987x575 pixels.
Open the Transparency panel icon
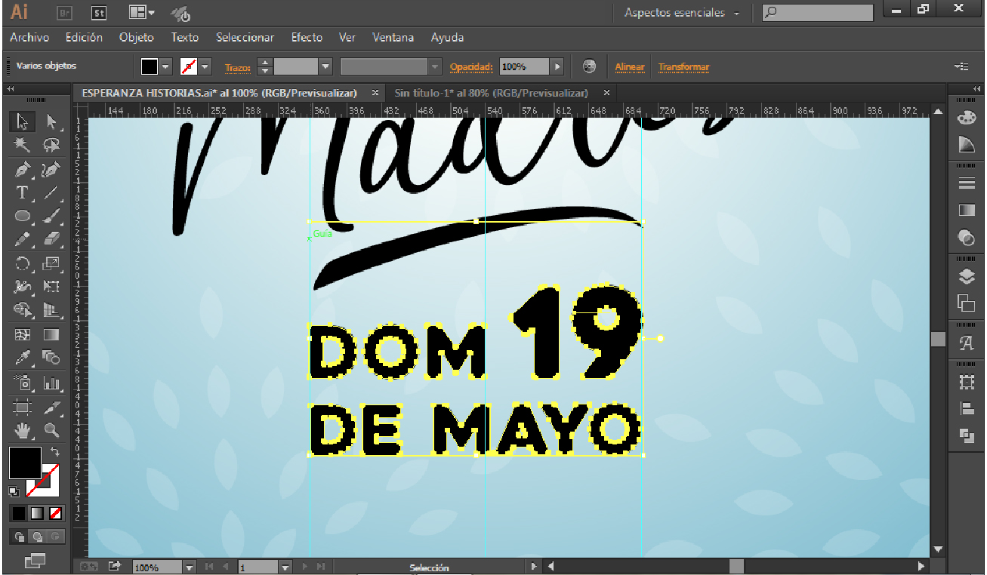point(966,237)
